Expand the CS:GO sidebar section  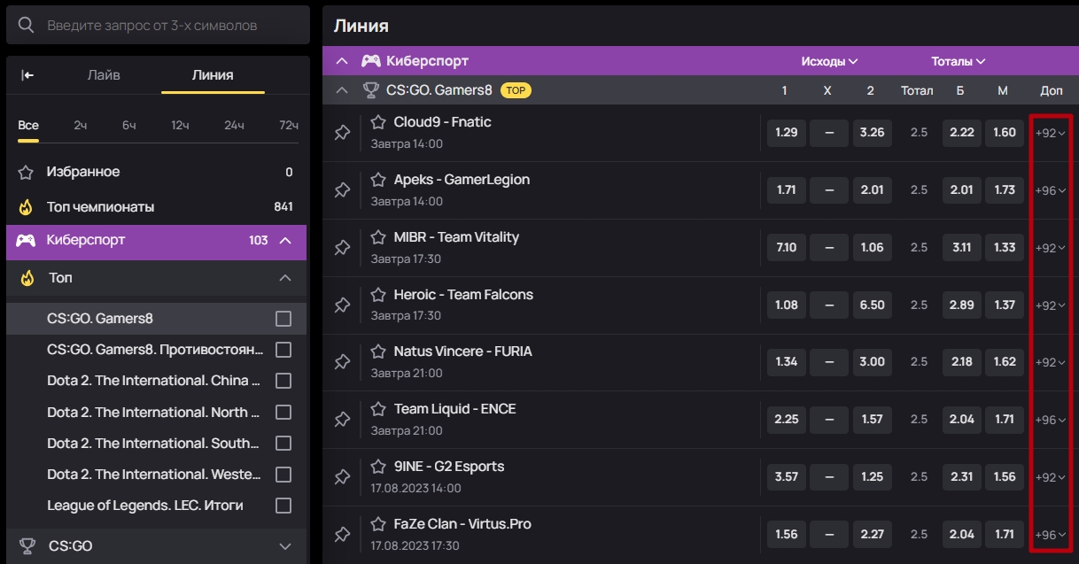point(284,546)
